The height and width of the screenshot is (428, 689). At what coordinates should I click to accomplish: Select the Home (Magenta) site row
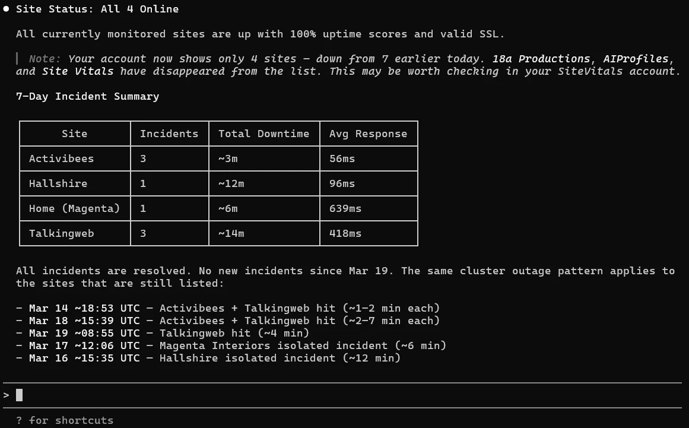click(74, 208)
